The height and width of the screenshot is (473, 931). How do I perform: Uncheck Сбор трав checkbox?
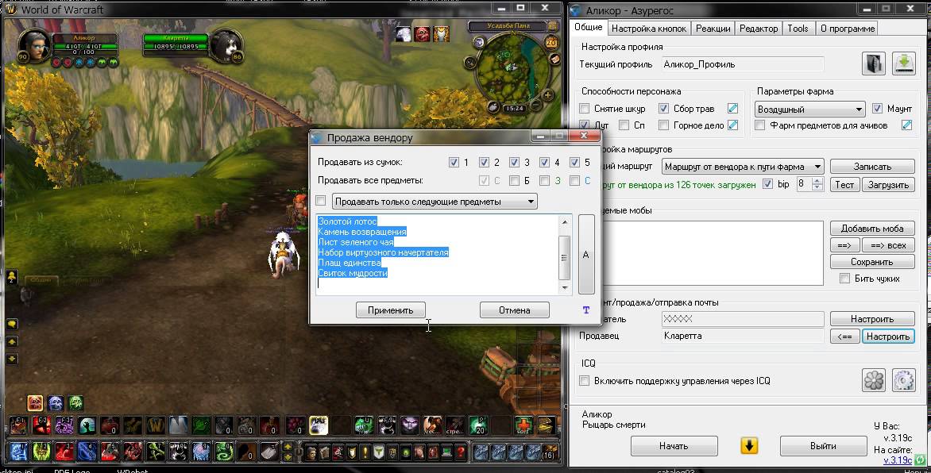click(664, 109)
